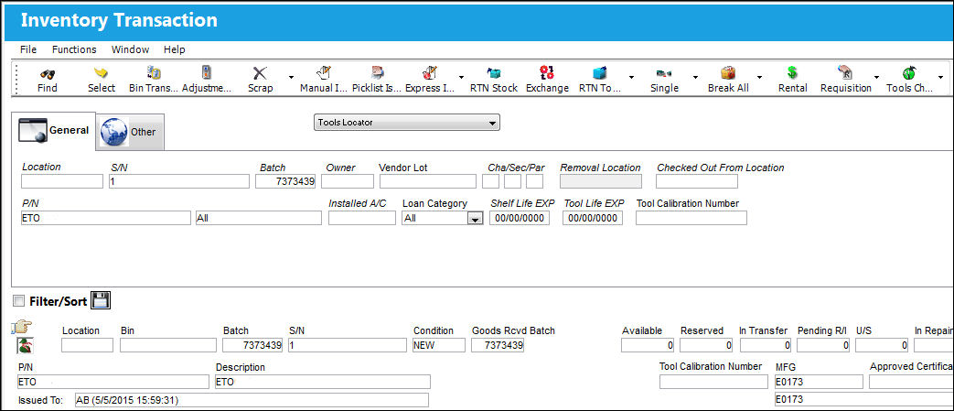The image size is (954, 411).
Task: Open the Adjustment toolbar icon
Action: tap(206, 73)
